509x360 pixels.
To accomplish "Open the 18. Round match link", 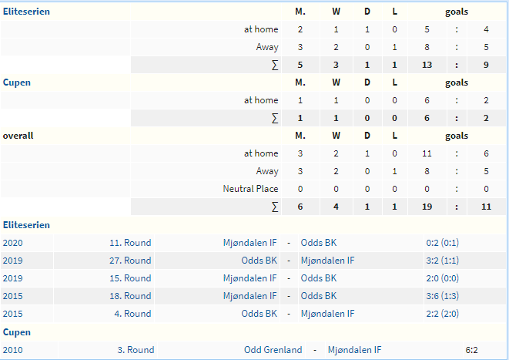I will pyautogui.click(x=130, y=296).
